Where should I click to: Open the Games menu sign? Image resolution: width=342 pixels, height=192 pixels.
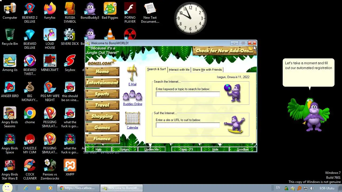tap(102, 127)
